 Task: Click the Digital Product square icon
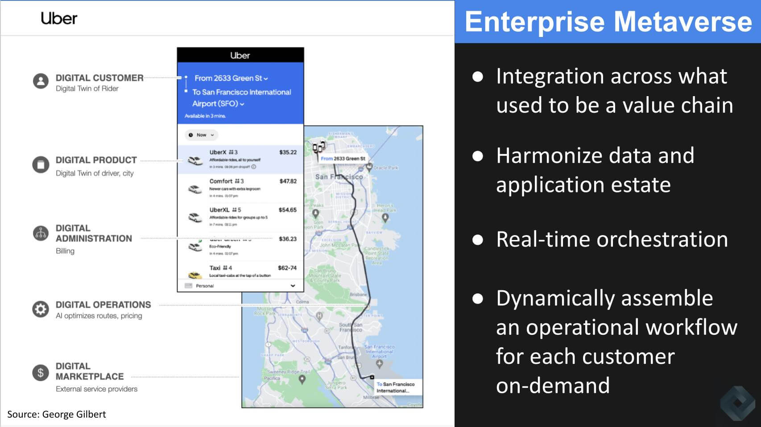click(41, 165)
